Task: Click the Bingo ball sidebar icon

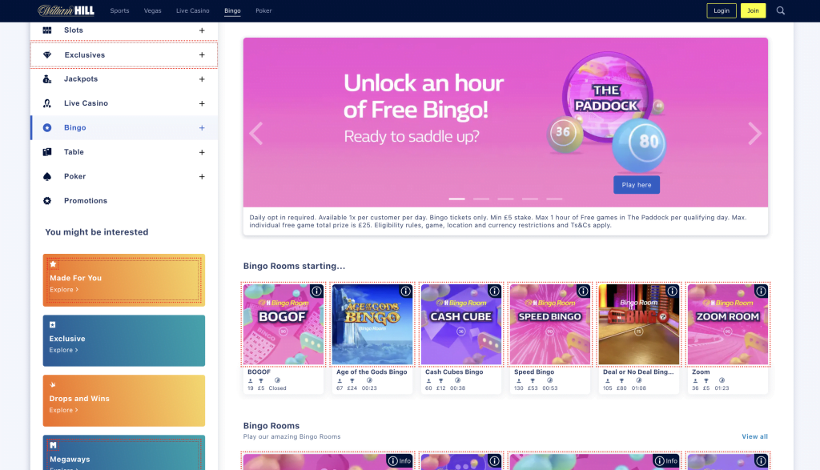Action: click(x=47, y=127)
